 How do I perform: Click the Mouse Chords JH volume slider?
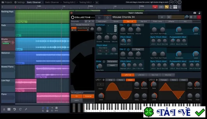coord(83,30)
